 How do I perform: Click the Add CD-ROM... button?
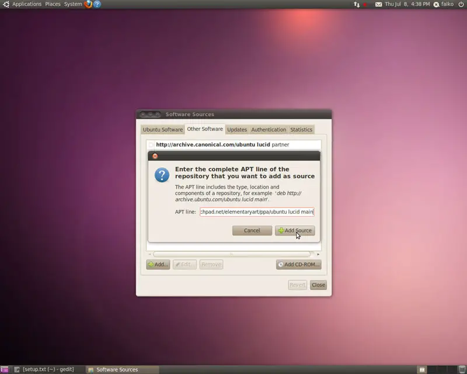[299, 265]
